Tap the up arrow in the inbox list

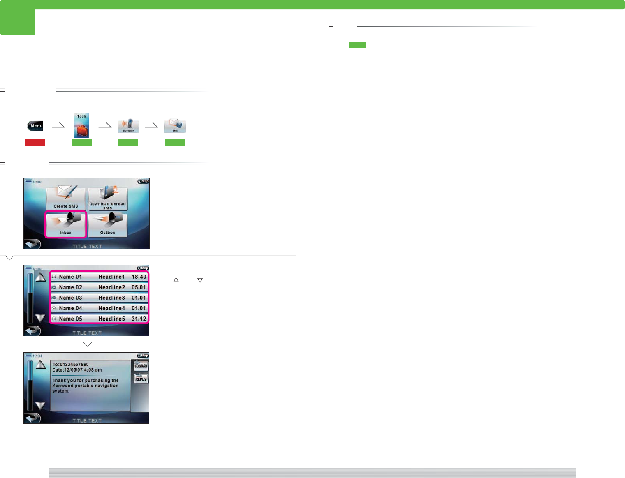(x=40, y=277)
